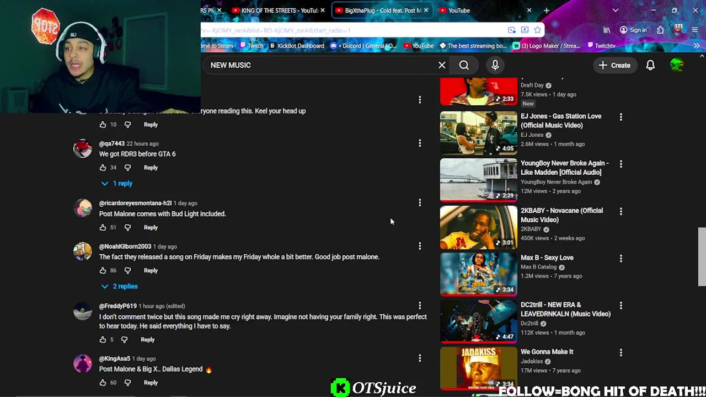Viewport: 706px width, 397px height.
Task: Click the page vertical scrollbar thumb
Action: 702,257
